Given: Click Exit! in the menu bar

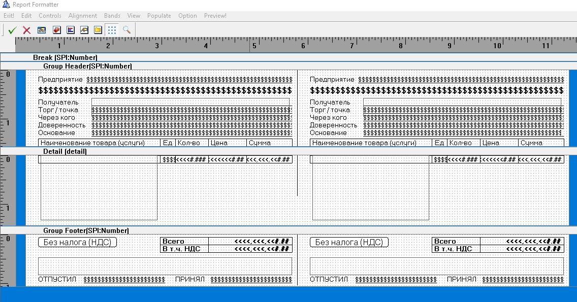Looking at the screenshot, I should point(9,16).
